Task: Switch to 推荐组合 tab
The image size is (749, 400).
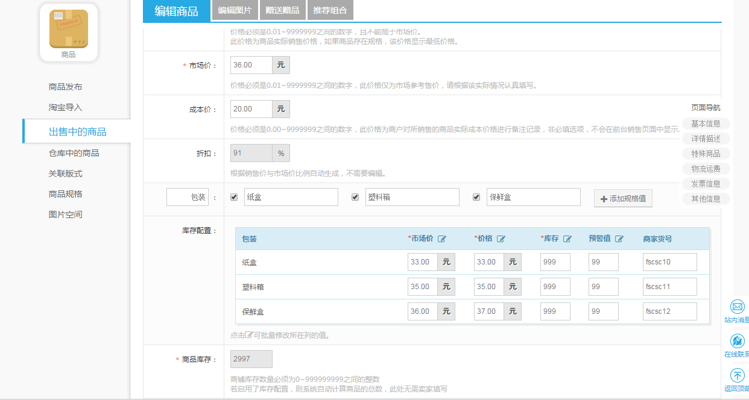Action: (330, 10)
